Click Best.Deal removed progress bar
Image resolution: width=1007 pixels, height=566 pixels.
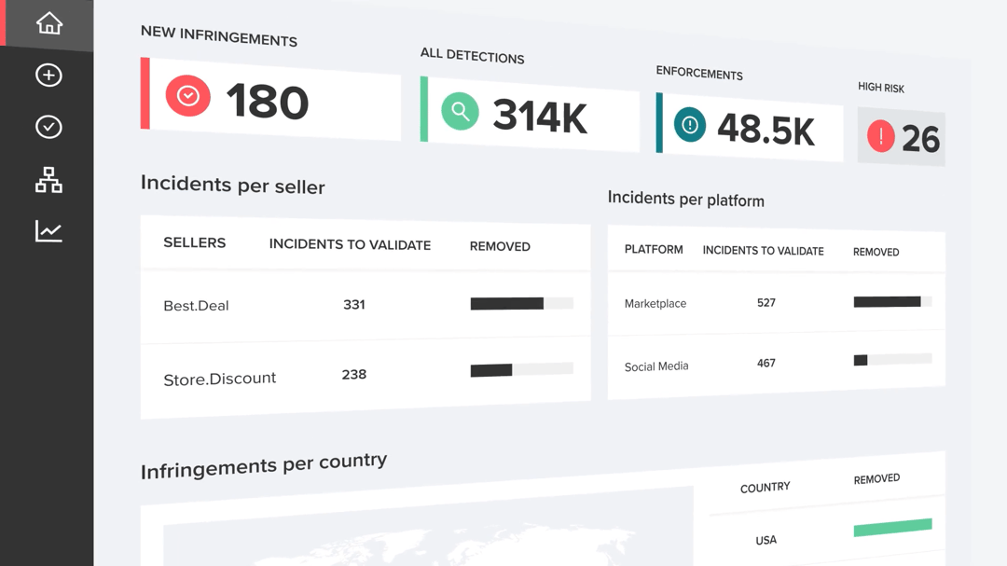[x=520, y=303]
